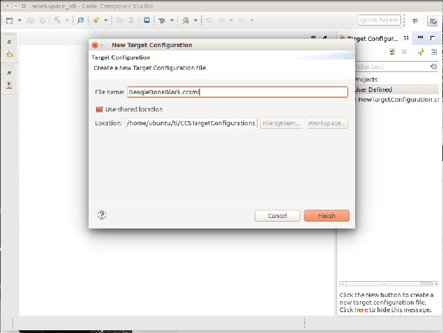Open the Back navigation history dropdown
Image resolution: width=443 pixels, height=333 pixels.
coord(231,20)
